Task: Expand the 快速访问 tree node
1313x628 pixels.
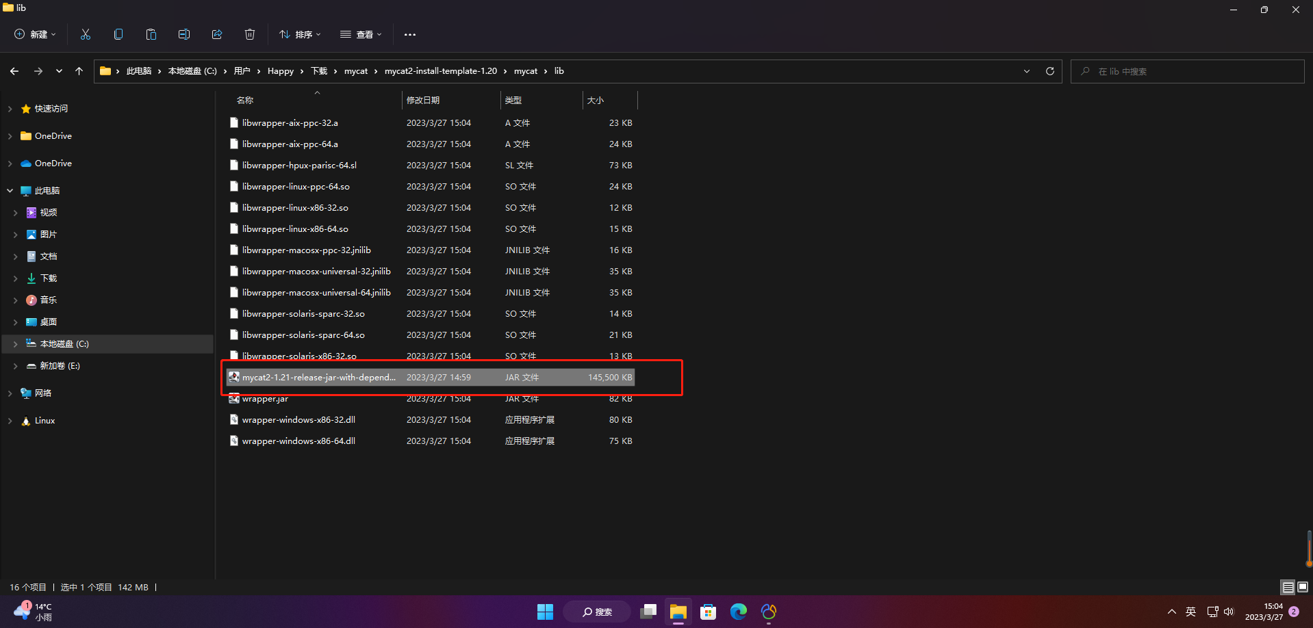Action: pos(10,109)
